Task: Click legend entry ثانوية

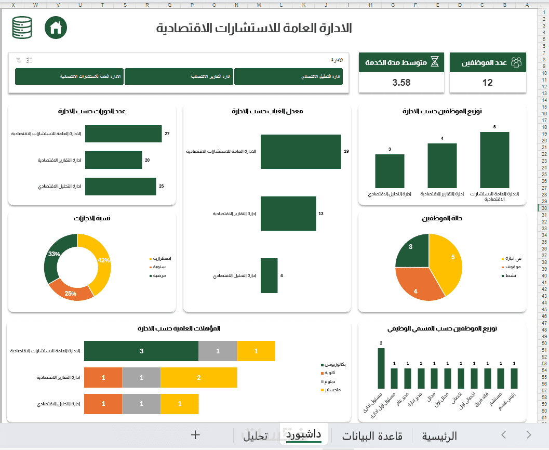Action: [x=328, y=373]
